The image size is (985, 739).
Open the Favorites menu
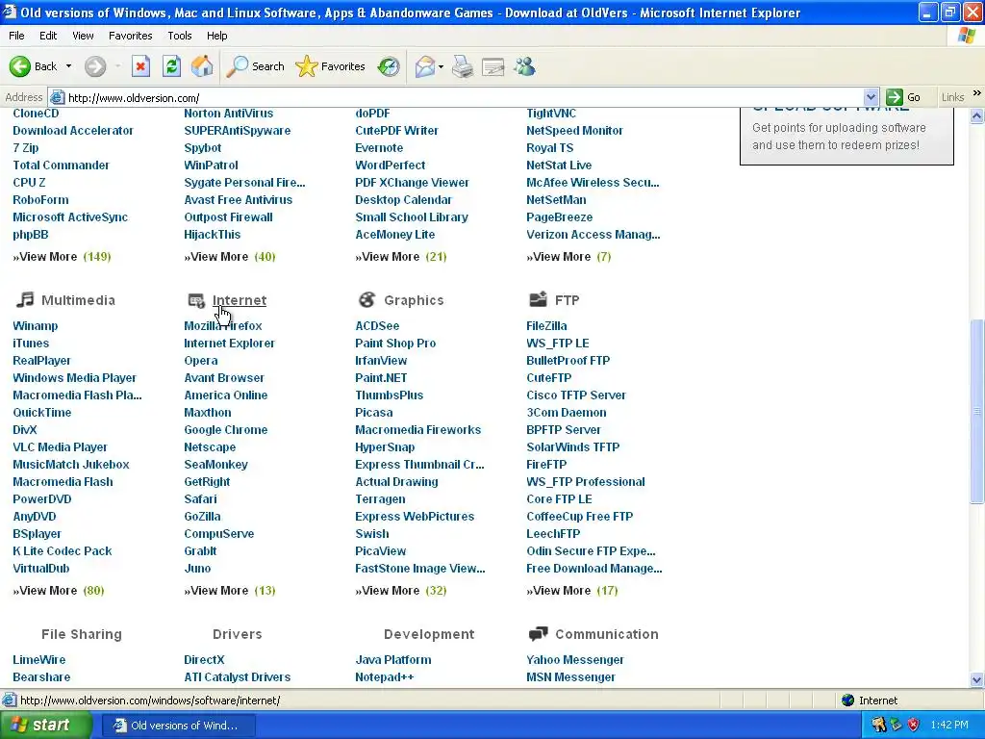(x=131, y=36)
